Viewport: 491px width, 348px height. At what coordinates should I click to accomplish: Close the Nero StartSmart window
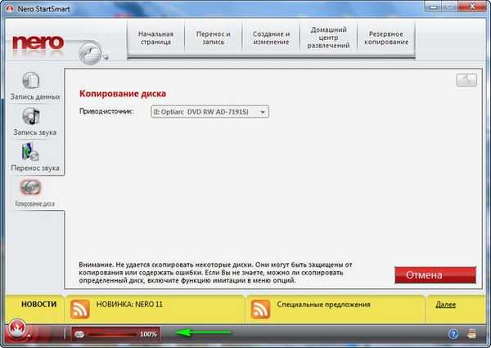point(473,7)
